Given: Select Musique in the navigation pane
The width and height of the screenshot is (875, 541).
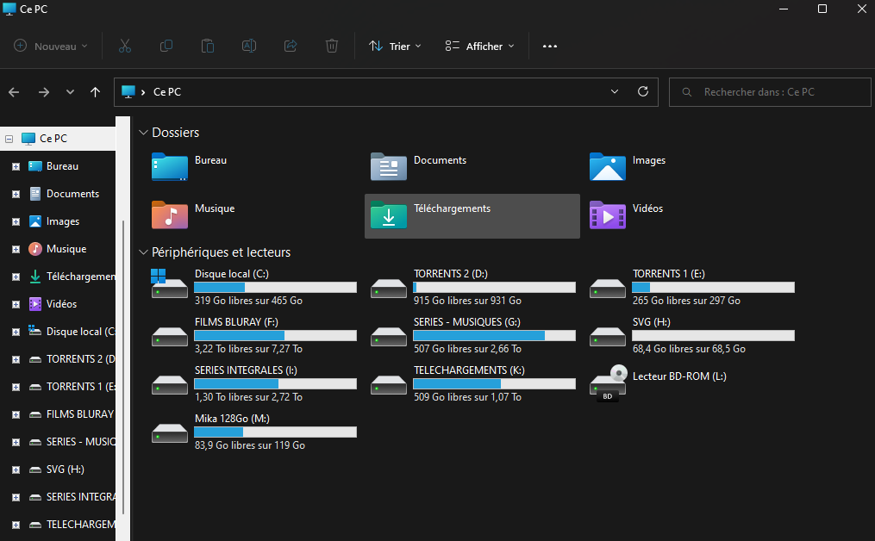Looking at the screenshot, I should 66,249.
